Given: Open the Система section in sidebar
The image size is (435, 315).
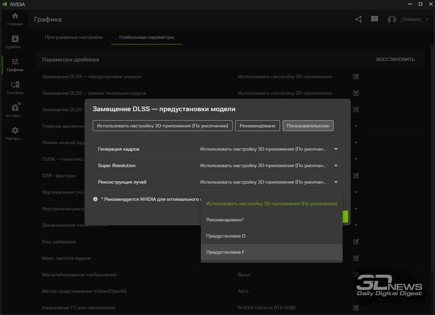Looking at the screenshot, I should pos(15,88).
